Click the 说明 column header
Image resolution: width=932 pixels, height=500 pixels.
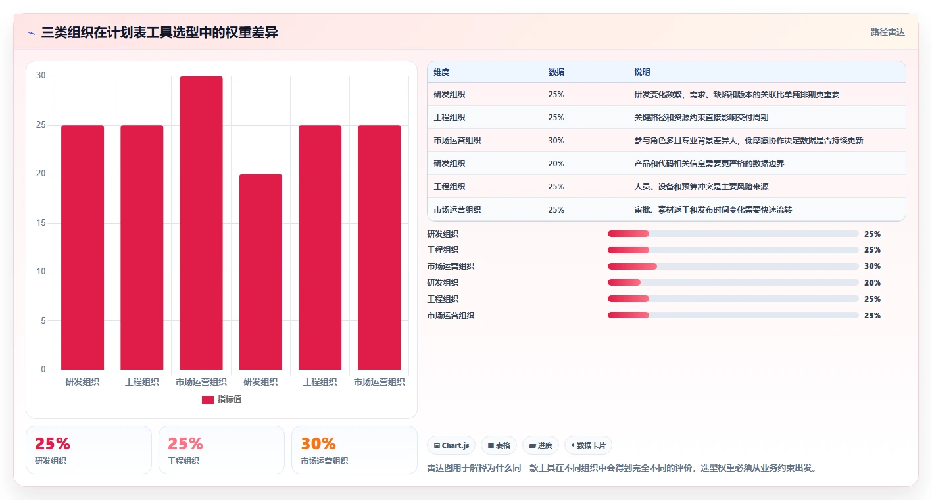pyautogui.click(x=643, y=72)
